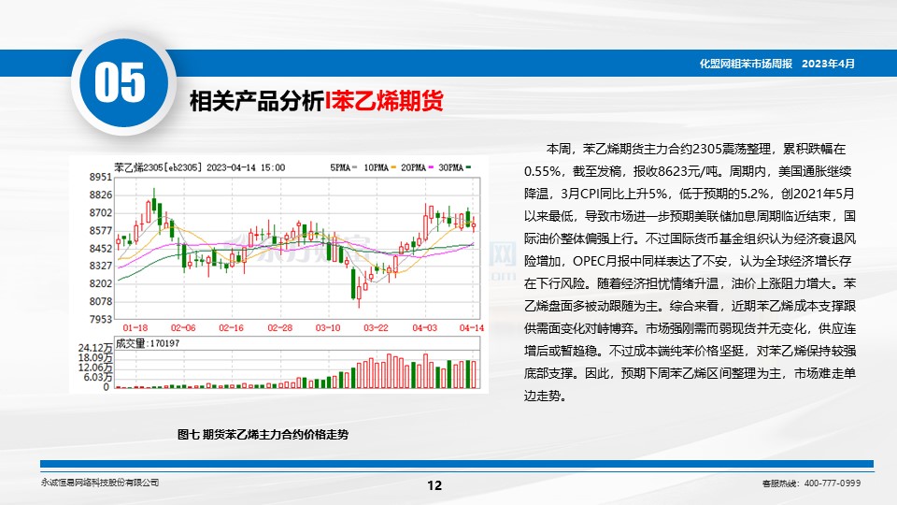Screen dimensions: 897x505
Task: Click the page number 12
Action: (x=434, y=484)
